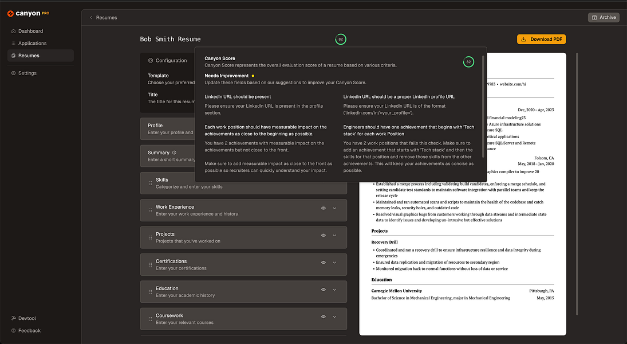
Task: Click Carnegie Mellon University in preview
Action: point(397,291)
